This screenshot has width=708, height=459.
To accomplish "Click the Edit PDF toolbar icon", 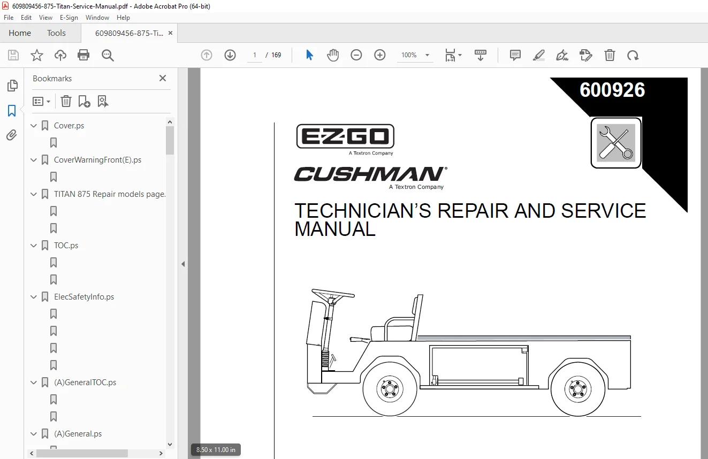I will pos(586,55).
